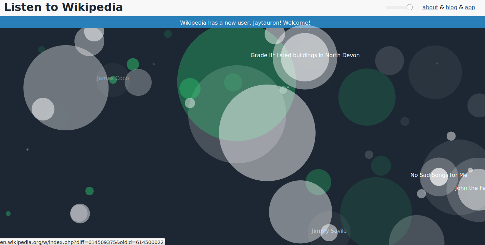Select the truncated John the Fe label
485x245 pixels.
click(470, 188)
